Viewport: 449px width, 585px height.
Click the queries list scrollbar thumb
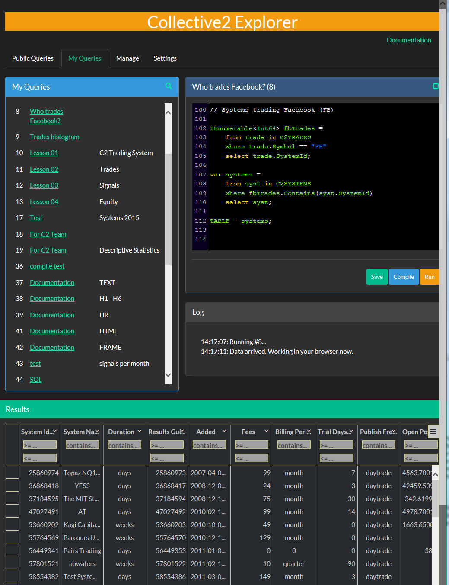click(x=169, y=209)
